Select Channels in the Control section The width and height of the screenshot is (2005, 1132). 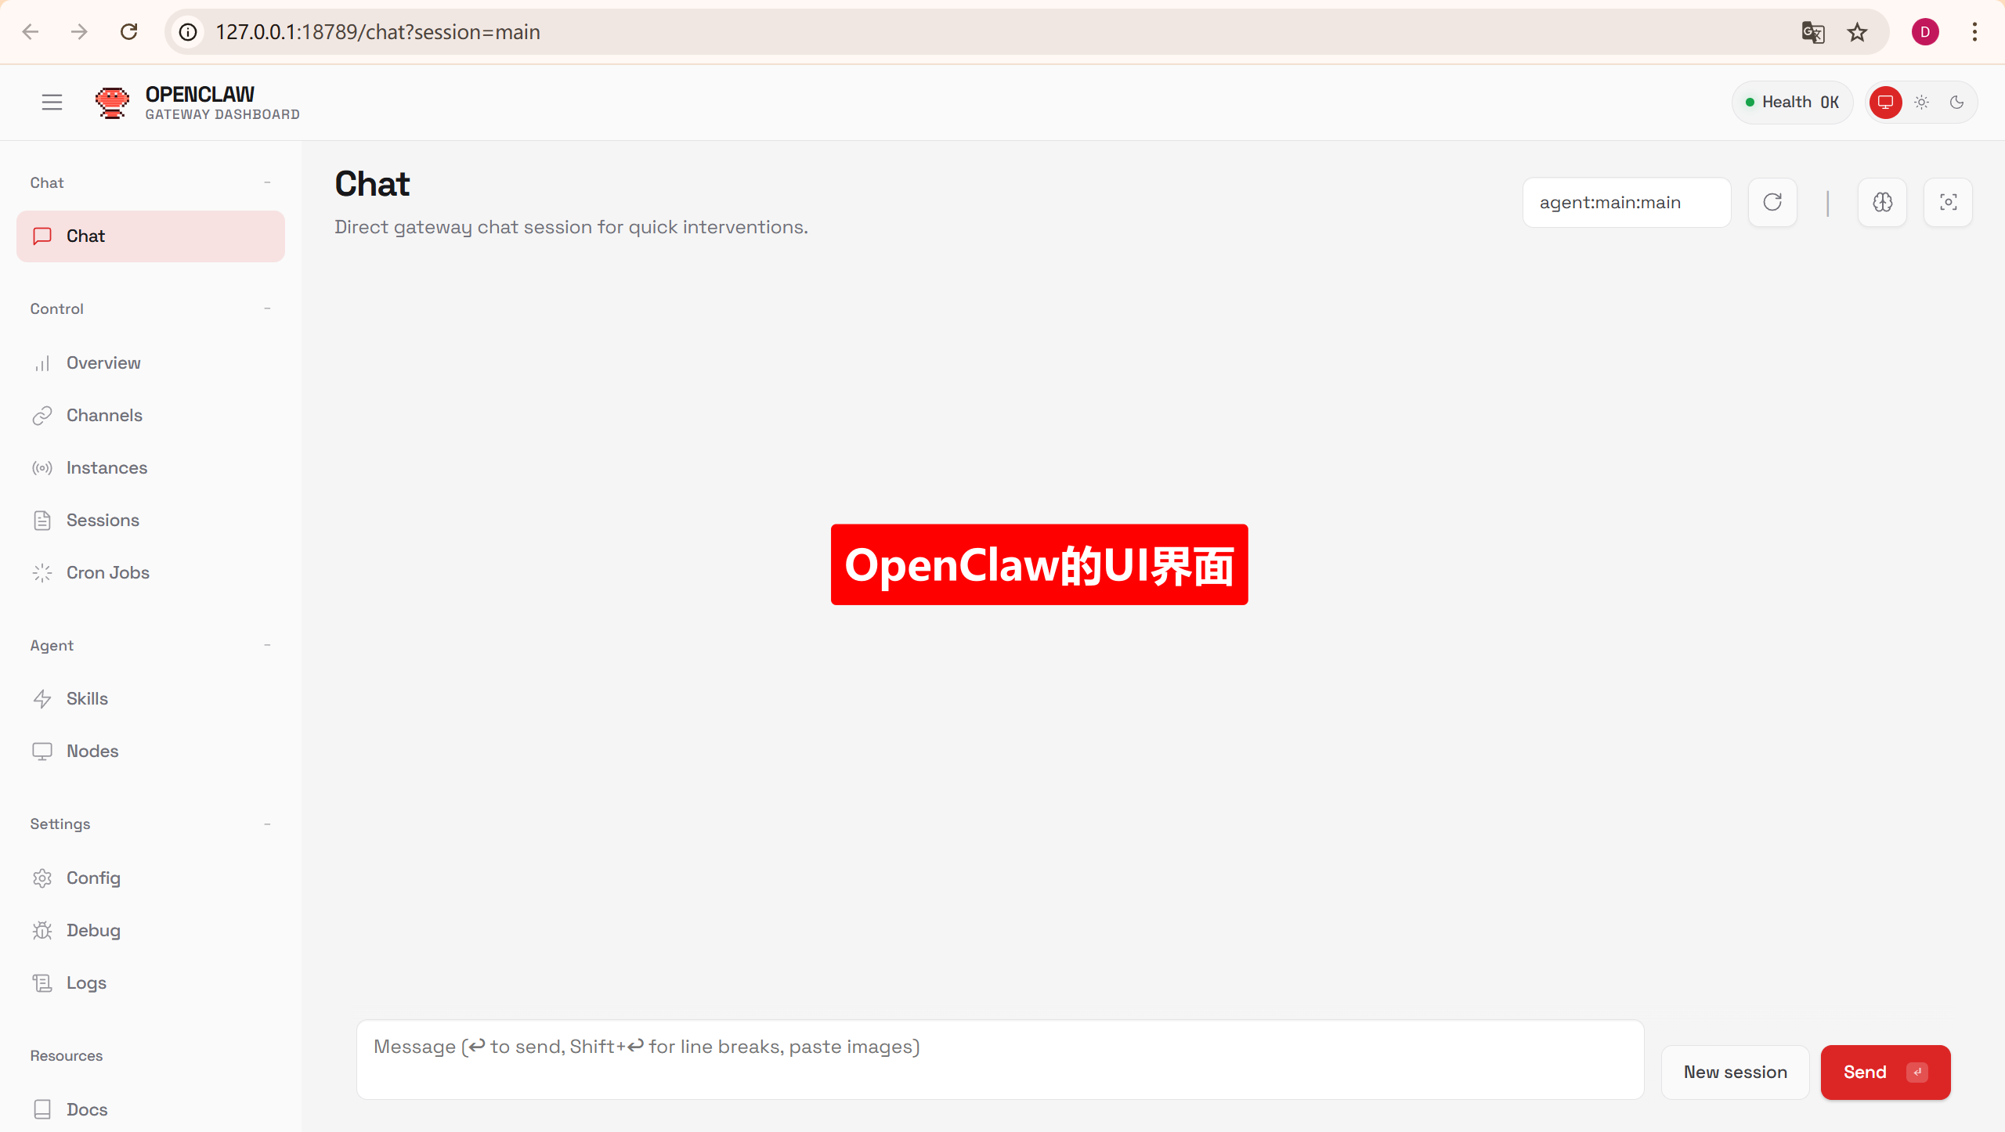(104, 415)
